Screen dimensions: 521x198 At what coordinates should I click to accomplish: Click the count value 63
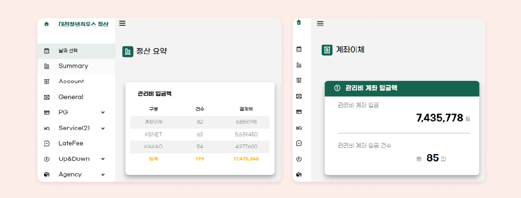[200, 134]
